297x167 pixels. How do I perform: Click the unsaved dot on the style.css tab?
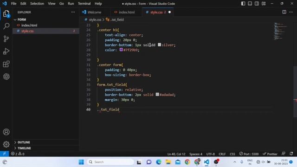[169, 12]
